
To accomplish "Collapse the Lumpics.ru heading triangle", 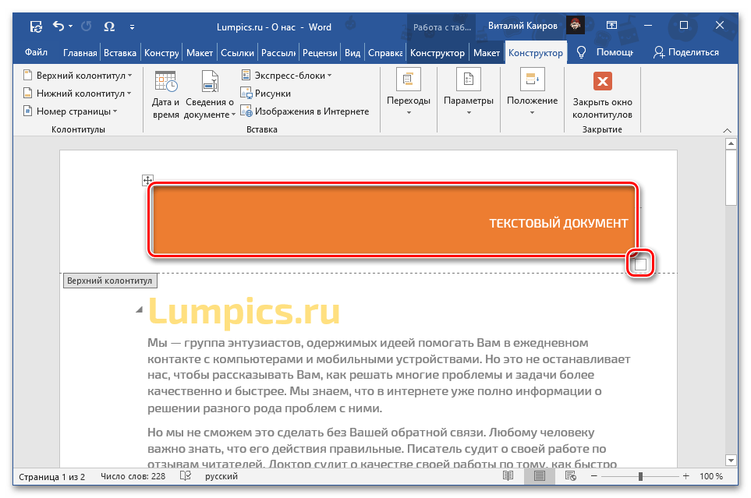I will (x=140, y=310).
